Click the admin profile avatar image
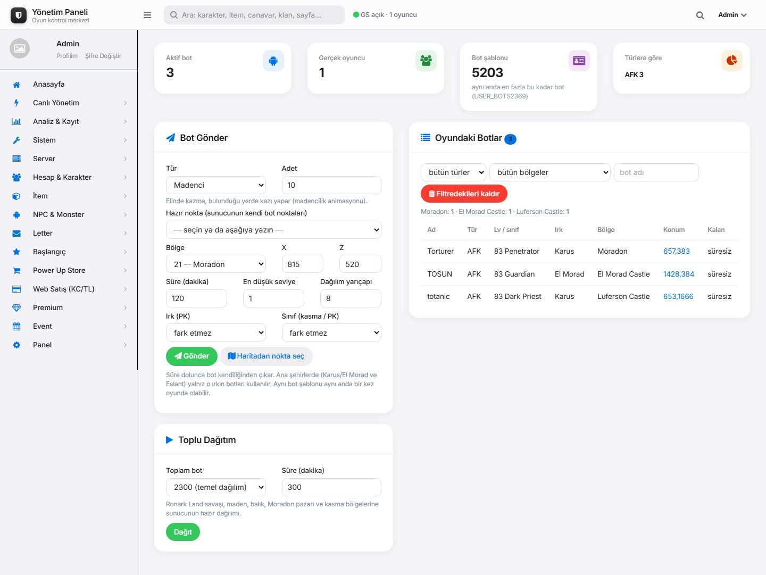This screenshot has width=766, height=575. tap(20, 48)
